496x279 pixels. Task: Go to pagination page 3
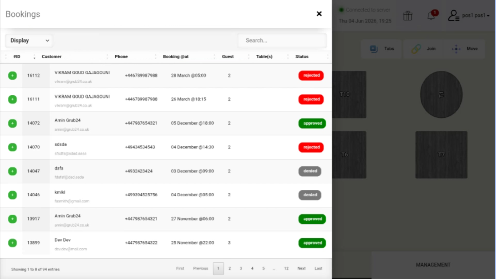pyautogui.click(x=241, y=268)
